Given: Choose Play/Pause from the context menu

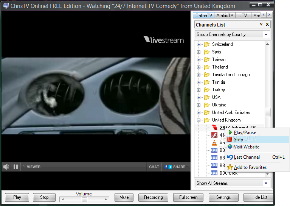Looking at the screenshot, I should pos(257,133).
